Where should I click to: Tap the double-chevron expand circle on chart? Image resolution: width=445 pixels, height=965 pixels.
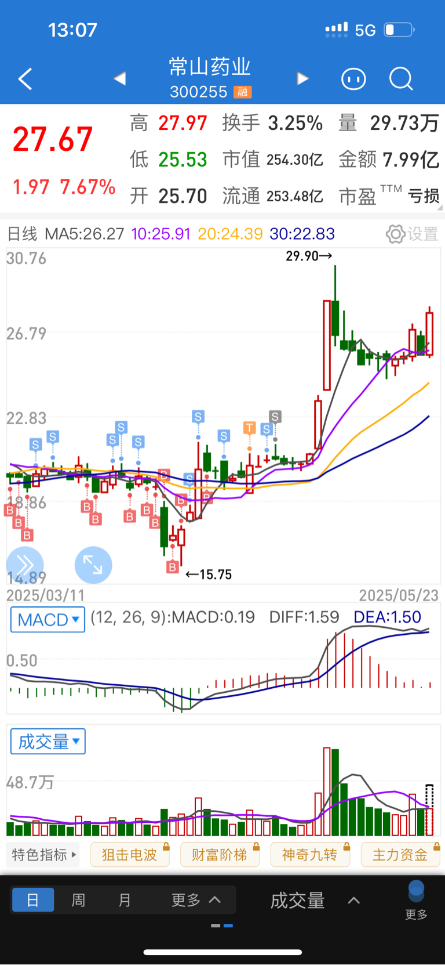point(25,565)
